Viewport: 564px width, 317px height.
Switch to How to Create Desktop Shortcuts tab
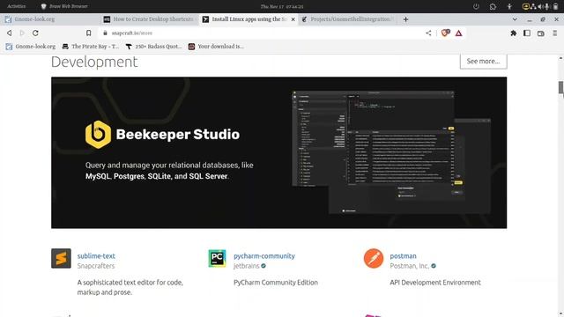pyautogui.click(x=150, y=19)
